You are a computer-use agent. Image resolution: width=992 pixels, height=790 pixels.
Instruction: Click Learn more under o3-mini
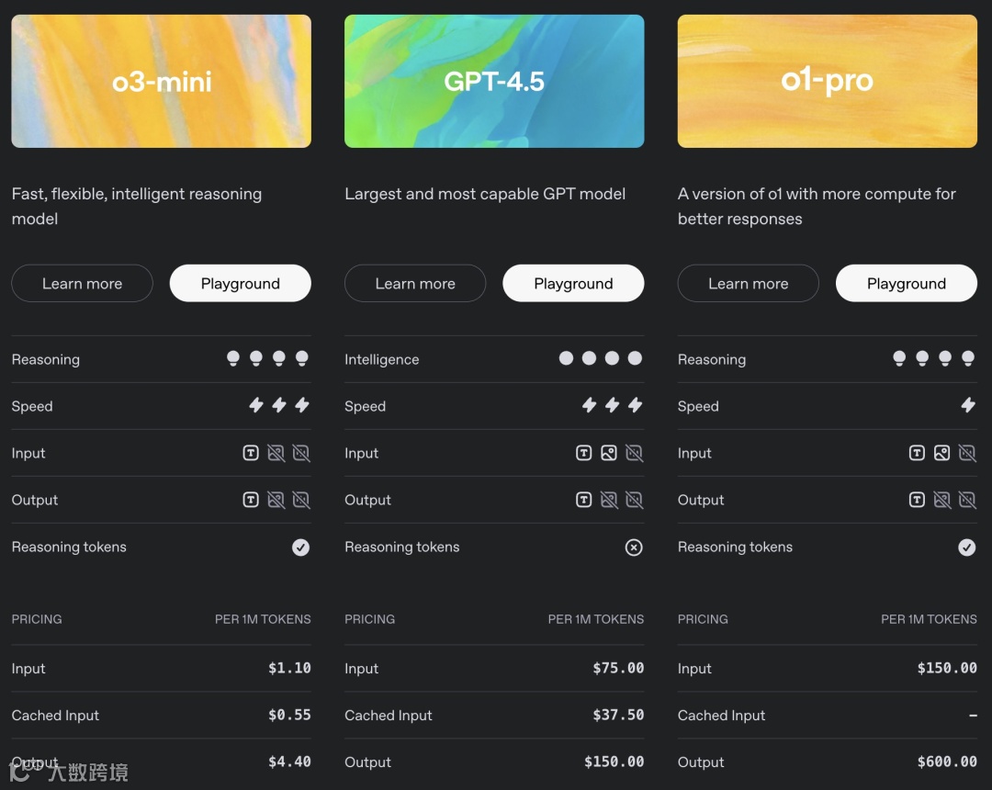(83, 283)
